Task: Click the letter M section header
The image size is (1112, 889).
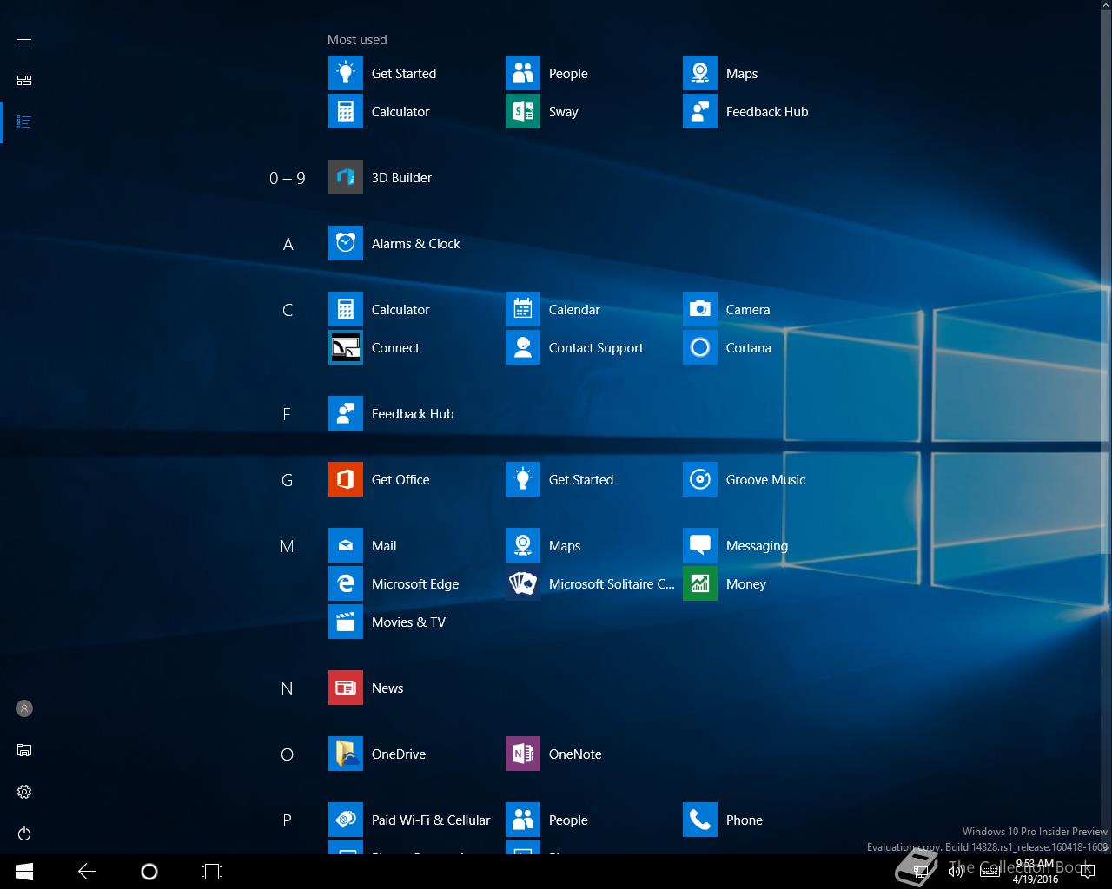Action: (288, 546)
